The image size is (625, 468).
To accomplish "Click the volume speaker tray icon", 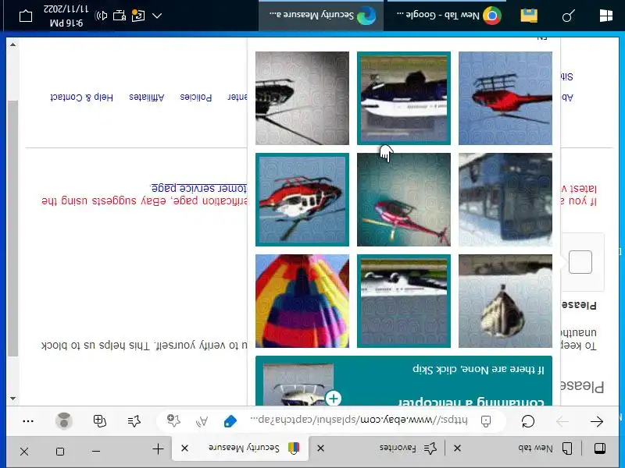I will point(102,16).
